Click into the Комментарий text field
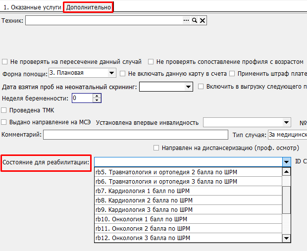This screenshot has height=251, width=307. (135, 135)
